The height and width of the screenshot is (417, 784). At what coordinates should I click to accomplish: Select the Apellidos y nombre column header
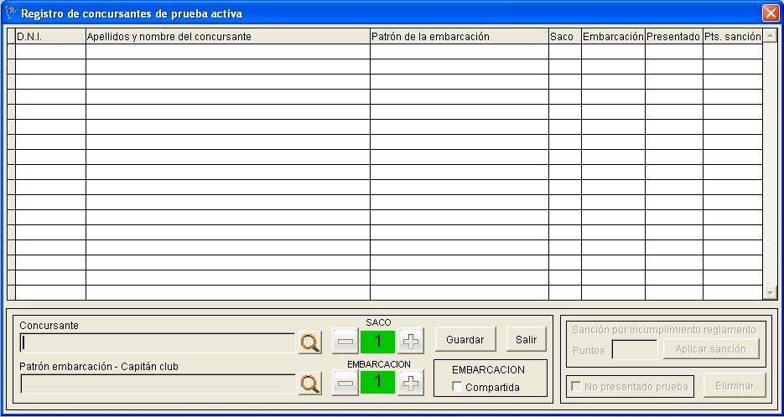(x=227, y=37)
